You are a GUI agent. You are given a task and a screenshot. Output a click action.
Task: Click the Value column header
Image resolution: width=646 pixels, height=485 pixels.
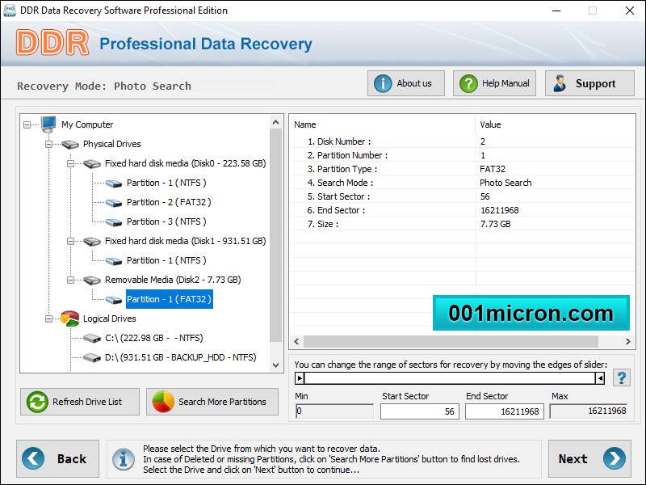[x=490, y=124]
